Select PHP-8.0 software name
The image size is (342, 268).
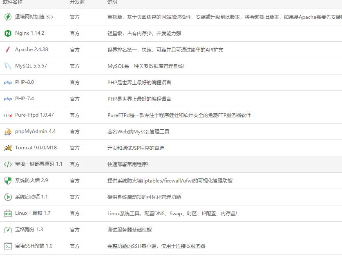click(25, 82)
